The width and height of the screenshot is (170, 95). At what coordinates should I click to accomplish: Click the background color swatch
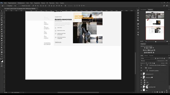2,61
